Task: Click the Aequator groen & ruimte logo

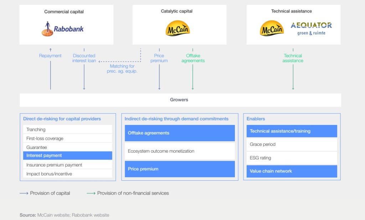Action: coord(311,28)
